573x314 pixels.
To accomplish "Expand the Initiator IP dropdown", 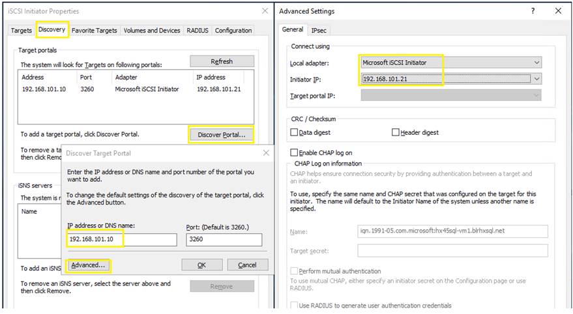I will click(536, 78).
